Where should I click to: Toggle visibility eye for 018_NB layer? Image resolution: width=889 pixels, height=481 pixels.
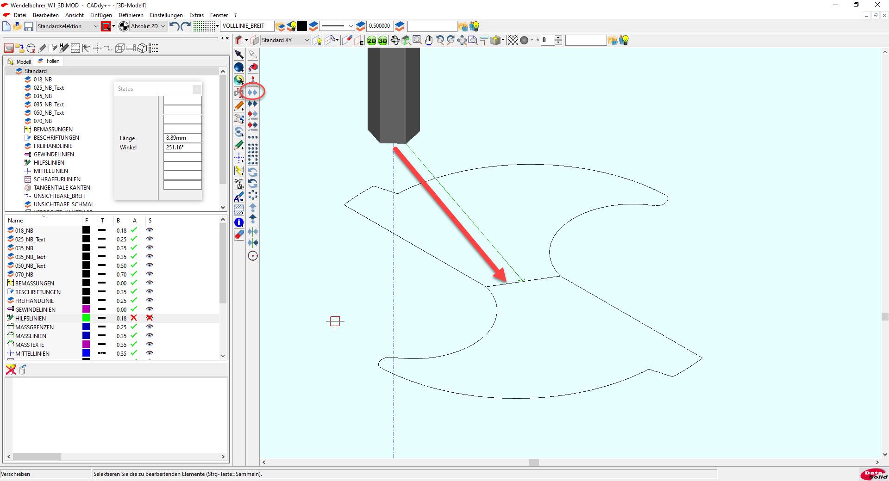[150, 230]
